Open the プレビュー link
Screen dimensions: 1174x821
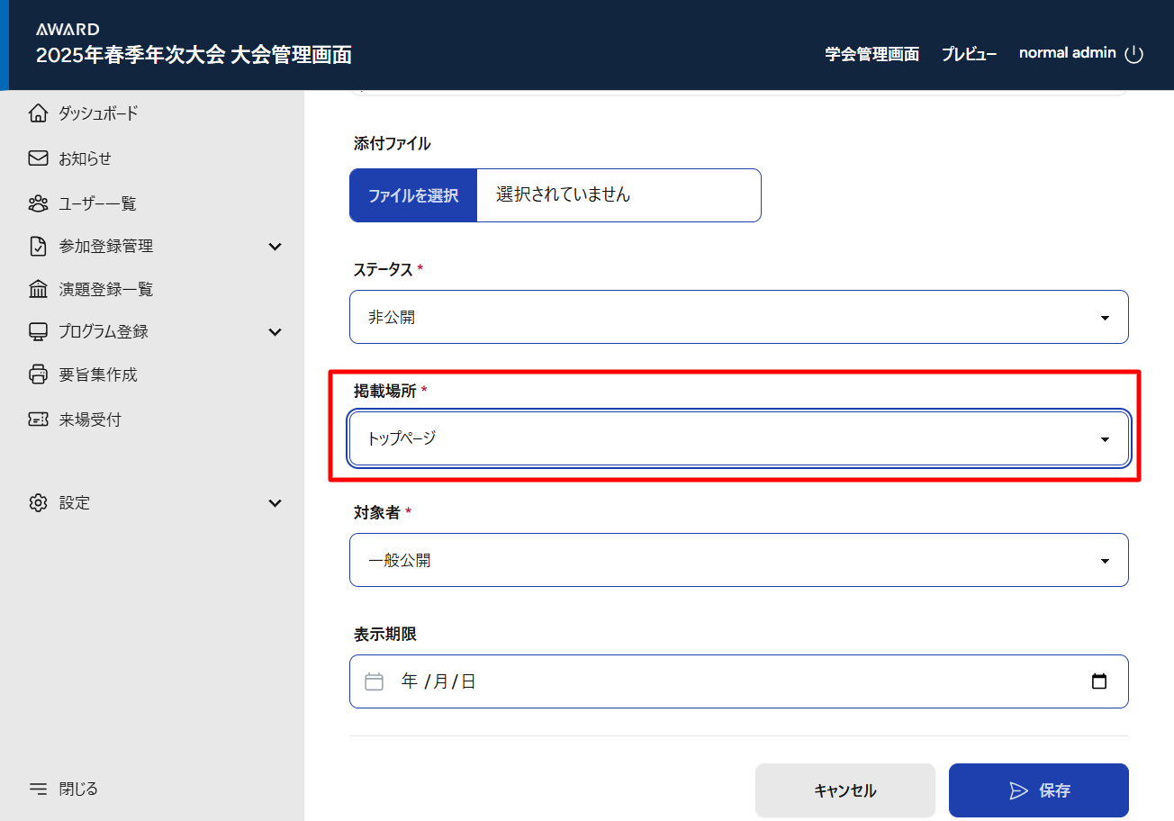(969, 54)
